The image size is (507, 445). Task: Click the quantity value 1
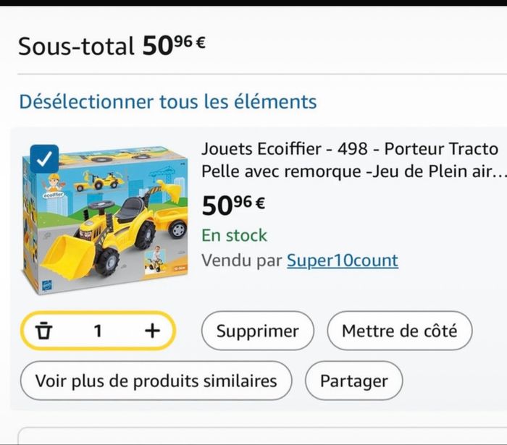click(98, 331)
